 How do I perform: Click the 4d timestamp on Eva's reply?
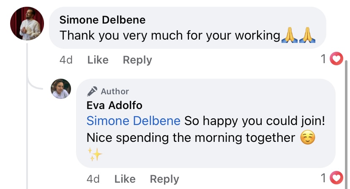point(93,179)
